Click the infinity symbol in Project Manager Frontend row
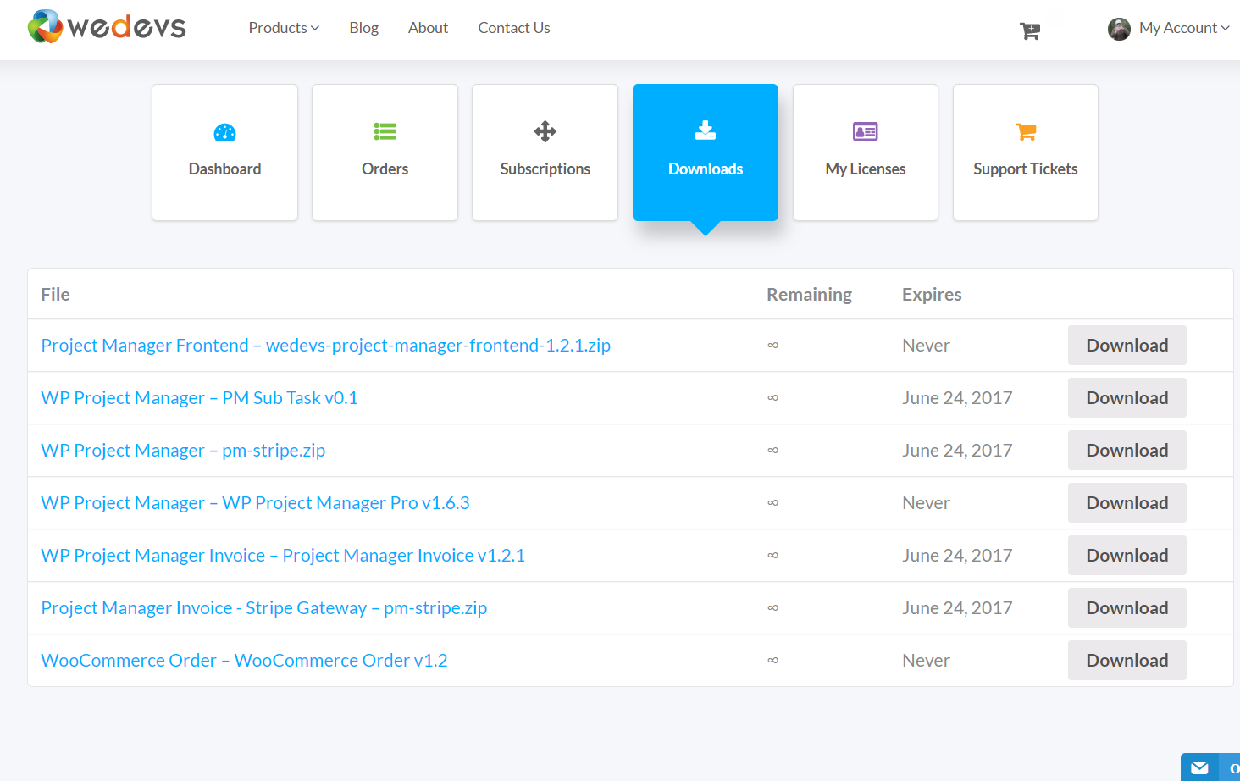1240x781 pixels. coord(772,346)
